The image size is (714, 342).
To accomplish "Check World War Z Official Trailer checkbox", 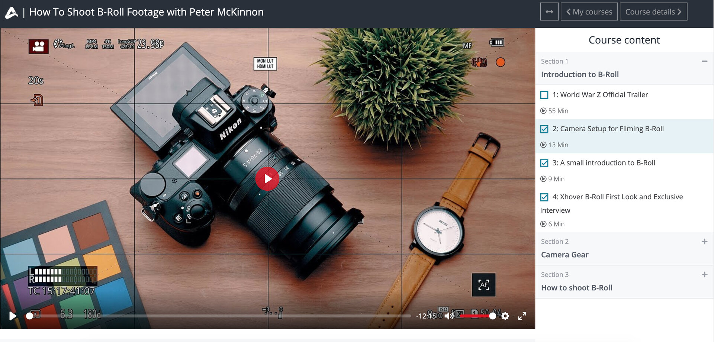I will point(544,95).
